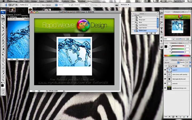This screenshot has height=120, width=192.
Task: Switch to the Actions tab
Action: tap(142, 14)
